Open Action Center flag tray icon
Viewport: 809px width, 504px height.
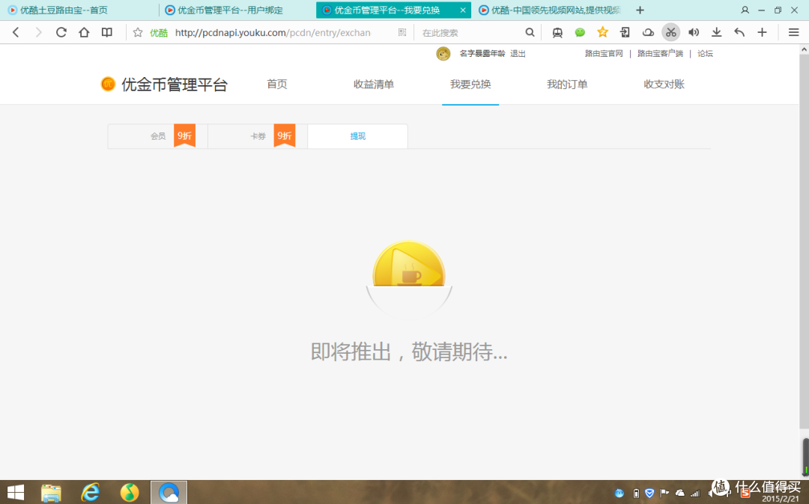(664, 494)
